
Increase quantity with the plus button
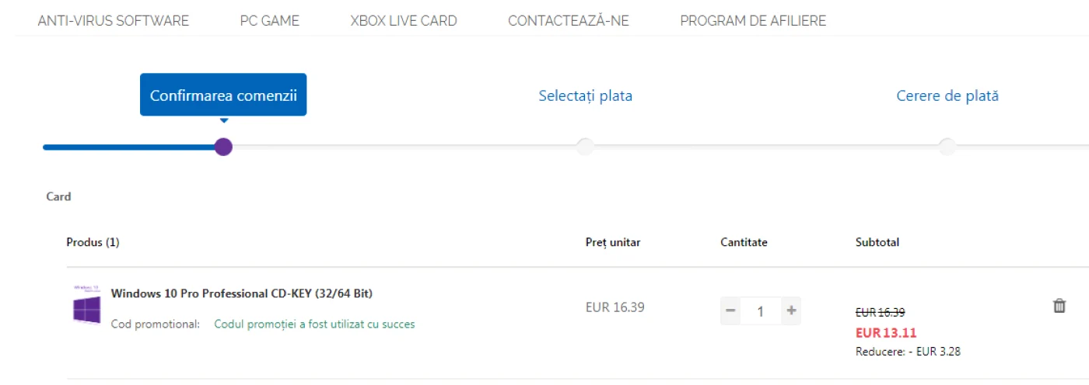pyautogui.click(x=791, y=311)
